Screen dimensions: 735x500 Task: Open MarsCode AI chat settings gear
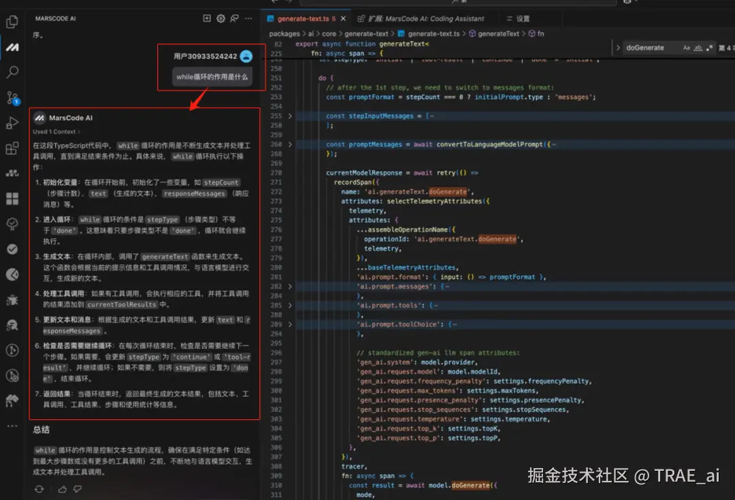tap(220, 18)
